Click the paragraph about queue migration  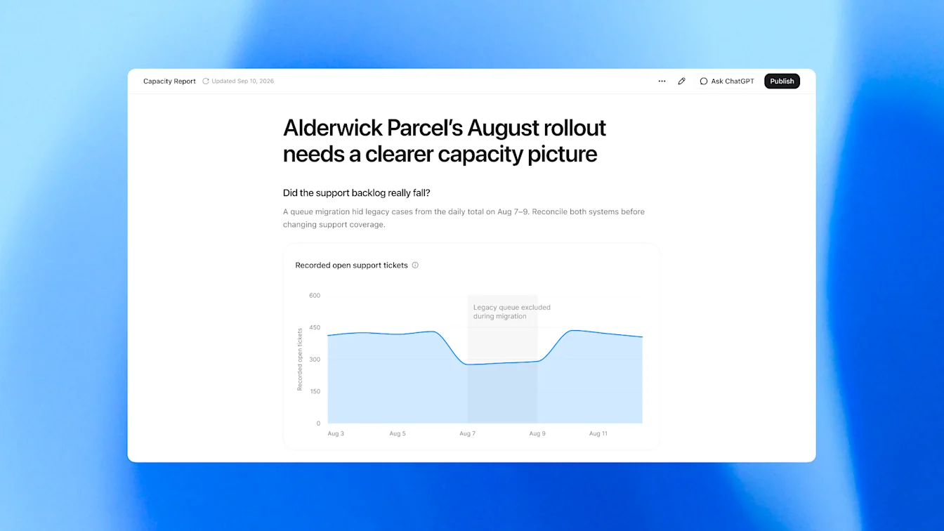tap(464, 218)
